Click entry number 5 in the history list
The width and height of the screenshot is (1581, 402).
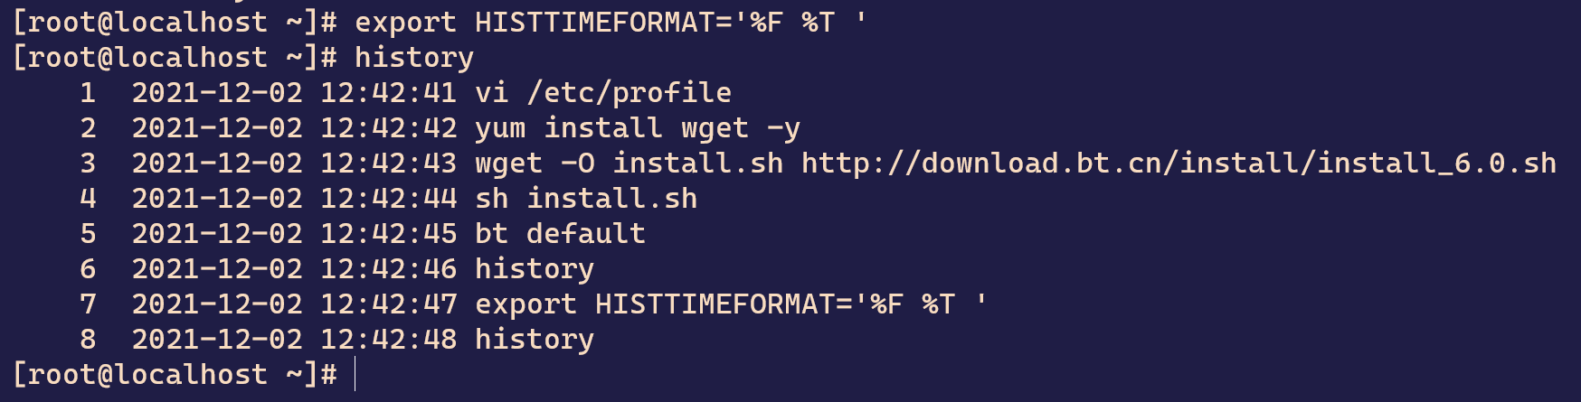88,233
